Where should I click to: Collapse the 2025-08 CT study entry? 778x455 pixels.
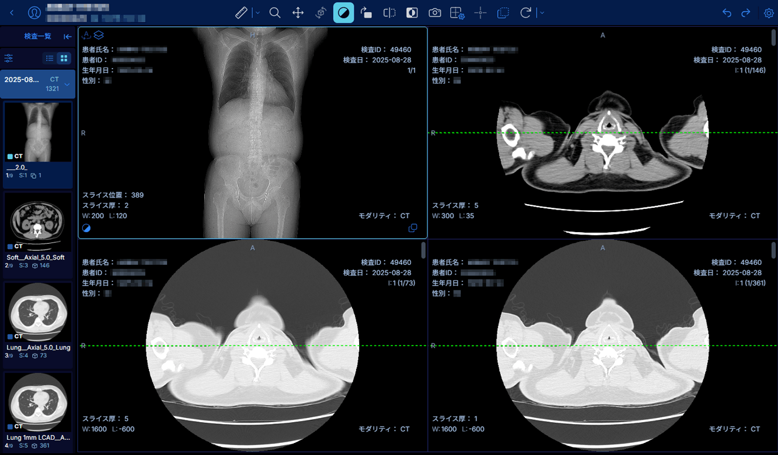[x=67, y=84]
